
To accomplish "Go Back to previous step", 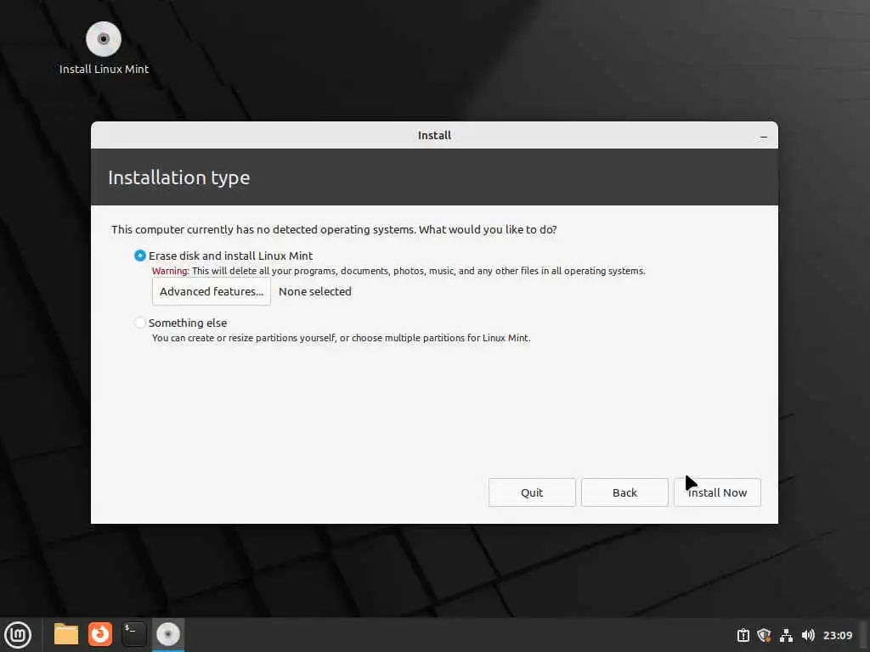I will [624, 492].
